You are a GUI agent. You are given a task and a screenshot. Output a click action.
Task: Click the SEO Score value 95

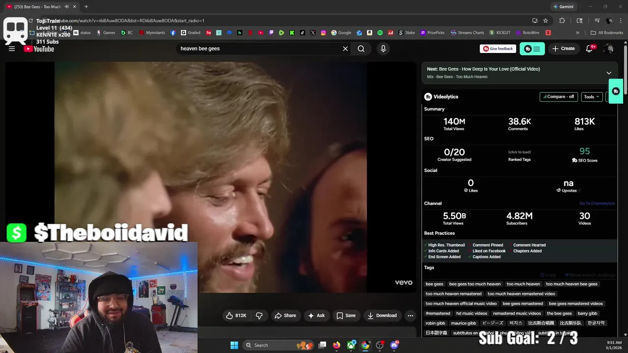click(x=584, y=151)
